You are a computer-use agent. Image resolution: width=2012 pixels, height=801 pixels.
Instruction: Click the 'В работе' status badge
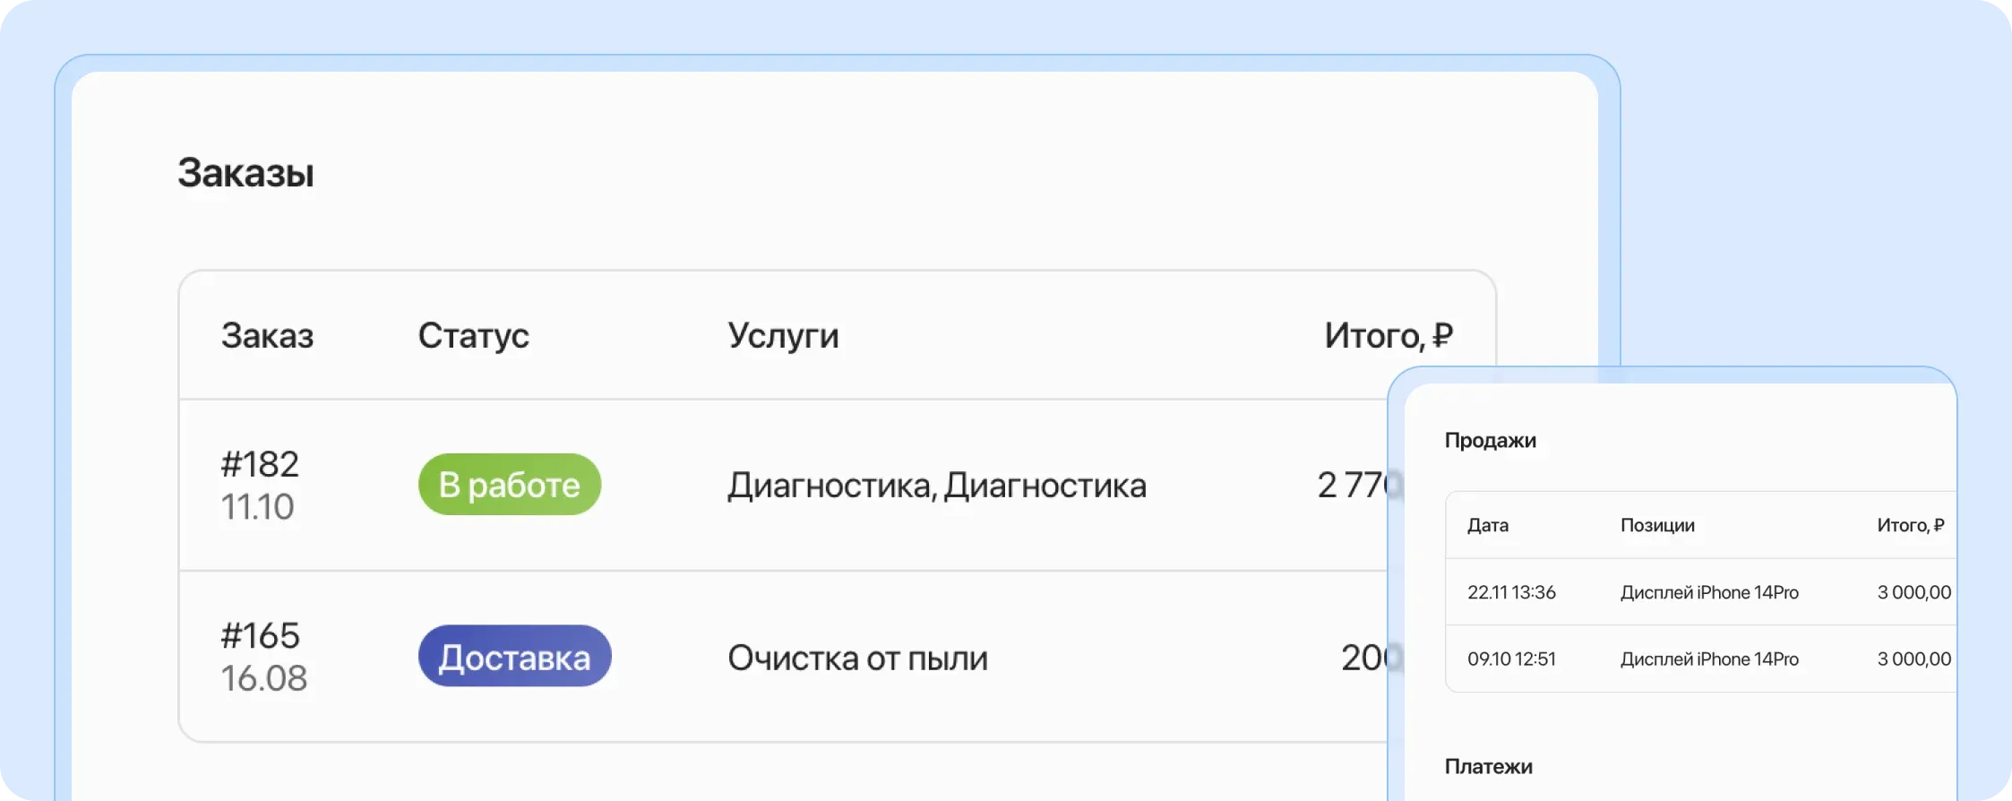pyautogui.click(x=509, y=484)
